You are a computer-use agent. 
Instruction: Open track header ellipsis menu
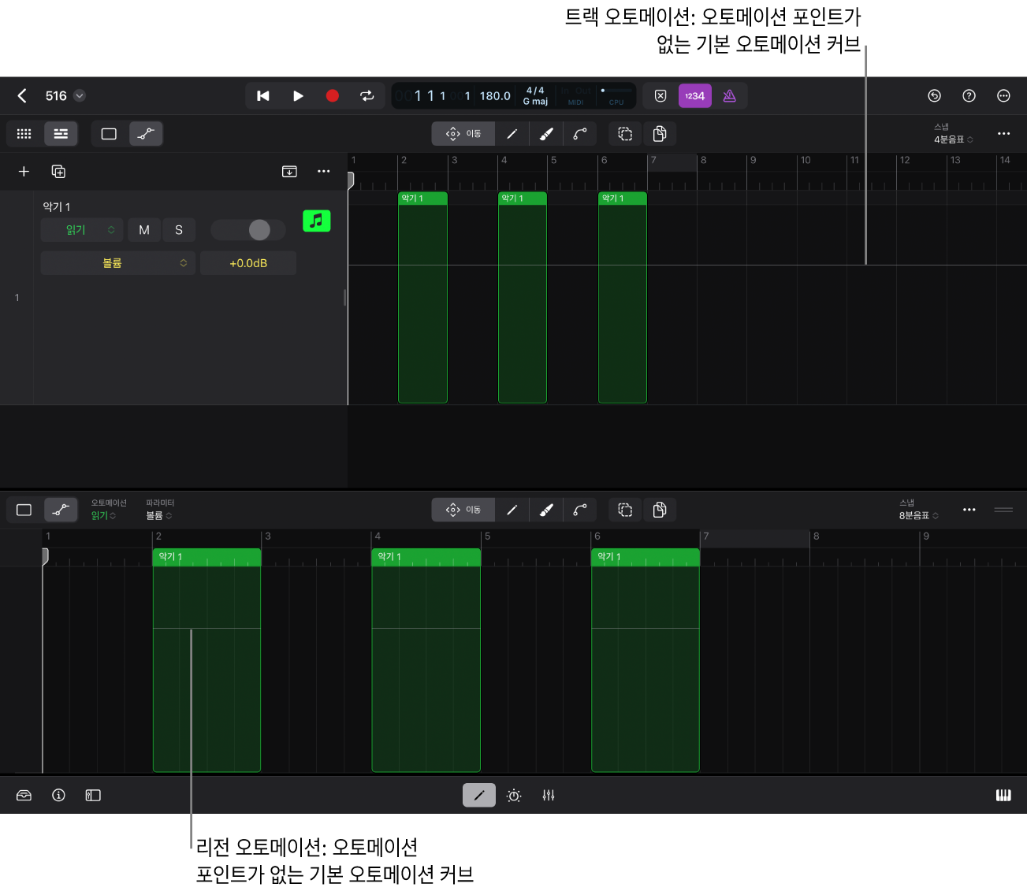click(x=324, y=172)
